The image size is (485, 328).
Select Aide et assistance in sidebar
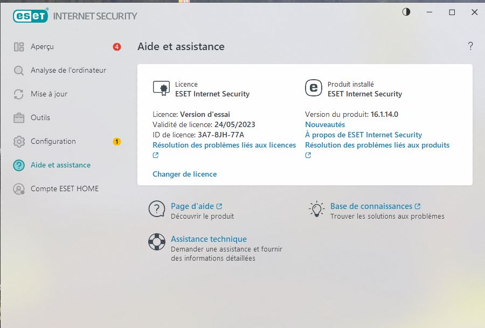[60, 165]
